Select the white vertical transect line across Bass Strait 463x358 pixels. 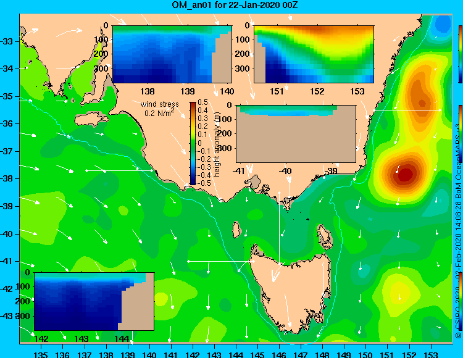pyautogui.click(x=279, y=228)
